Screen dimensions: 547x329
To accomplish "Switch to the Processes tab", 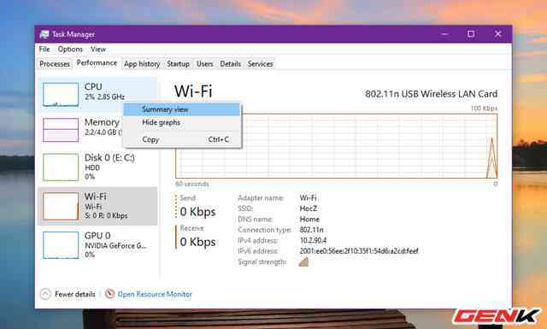I will pyautogui.click(x=55, y=64).
